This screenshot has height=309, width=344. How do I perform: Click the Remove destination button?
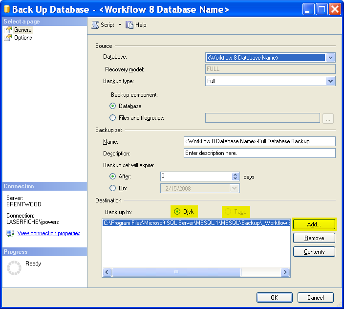pos(314,238)
